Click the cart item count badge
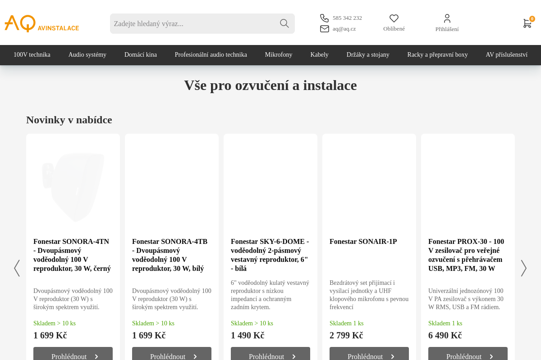This screenshot has width=541, height=360. point(532,19)
